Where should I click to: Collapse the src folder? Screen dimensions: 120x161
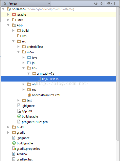13,41
